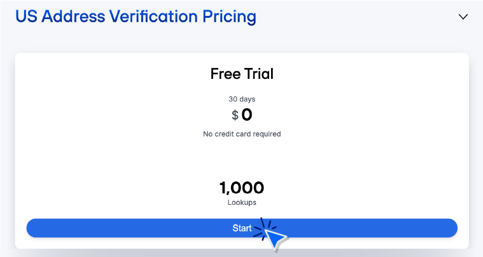483x257 pixels.
Task: Click the word Start on the button
Action: [242, 228]
